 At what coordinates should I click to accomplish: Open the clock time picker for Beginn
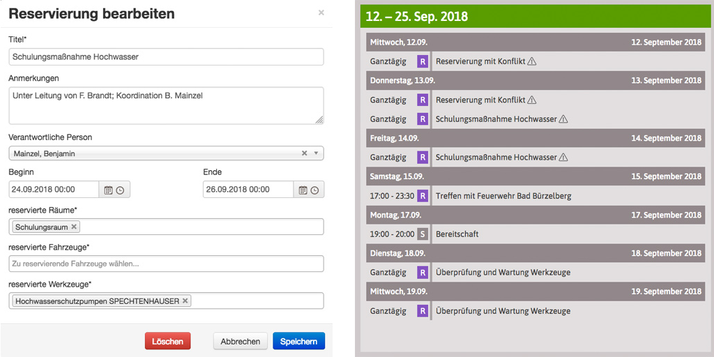point(120,190)
